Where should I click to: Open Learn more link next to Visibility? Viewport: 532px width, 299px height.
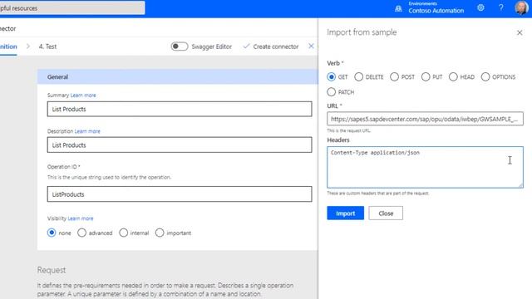click(81, 218)
